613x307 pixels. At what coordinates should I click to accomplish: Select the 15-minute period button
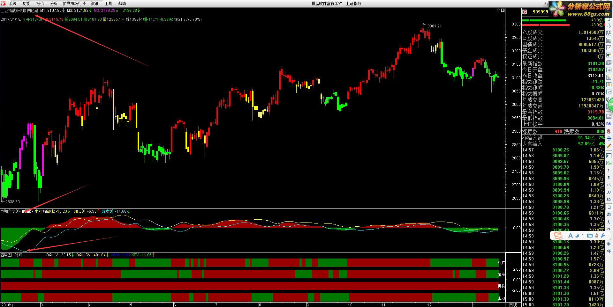609,185
